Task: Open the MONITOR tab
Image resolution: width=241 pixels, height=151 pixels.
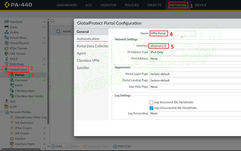Action: click(x=108, y=5)
